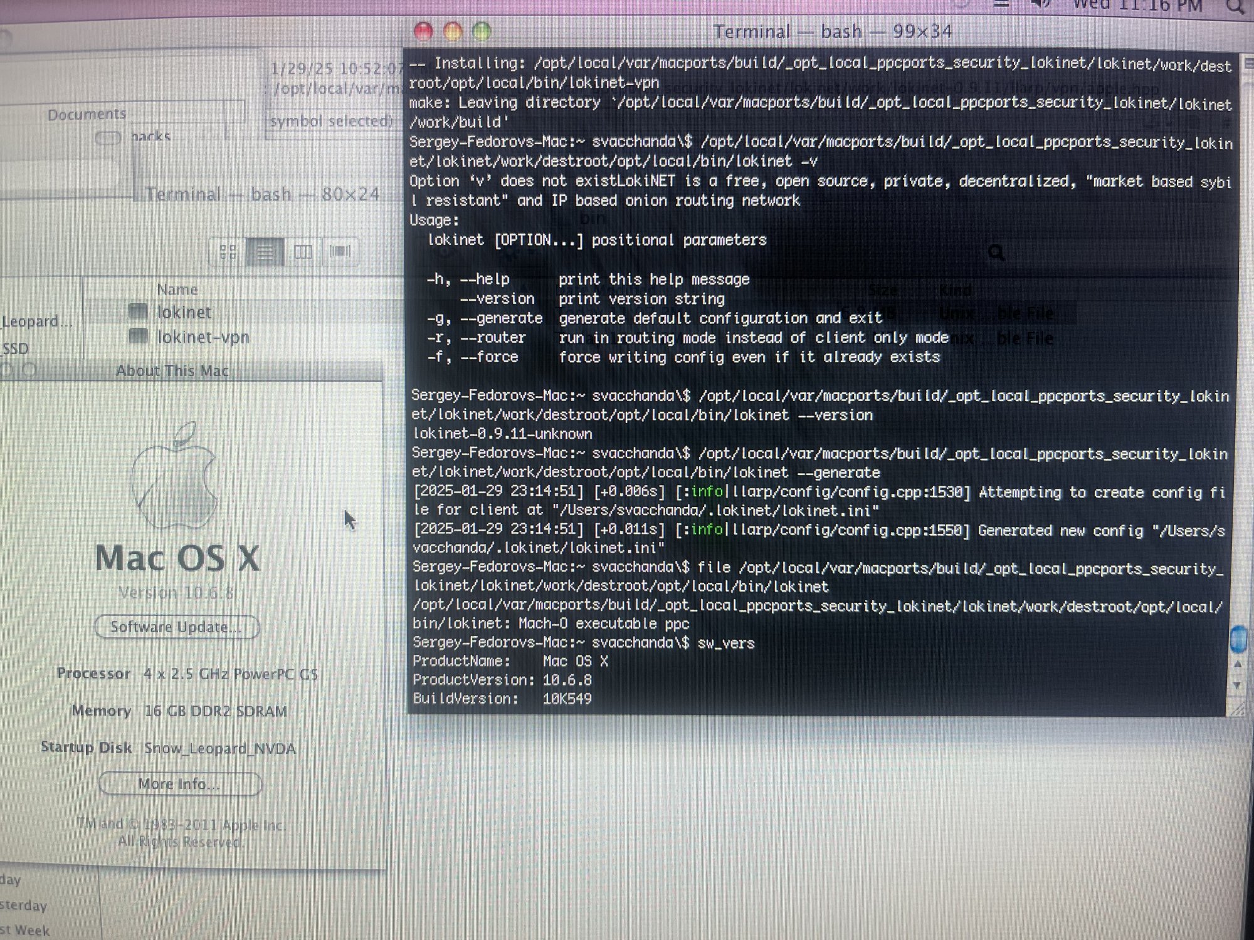
Task: Click the sw_vers command in Terminal
Action: (726, 643)
